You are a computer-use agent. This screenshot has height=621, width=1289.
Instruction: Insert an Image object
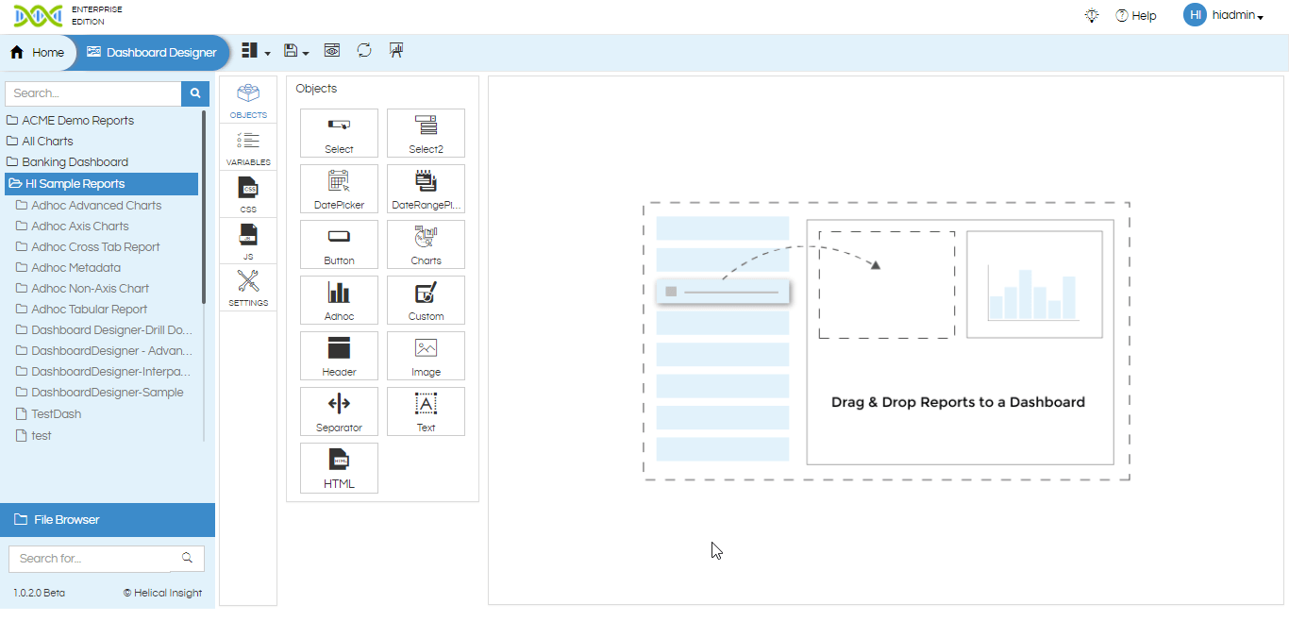426,356
